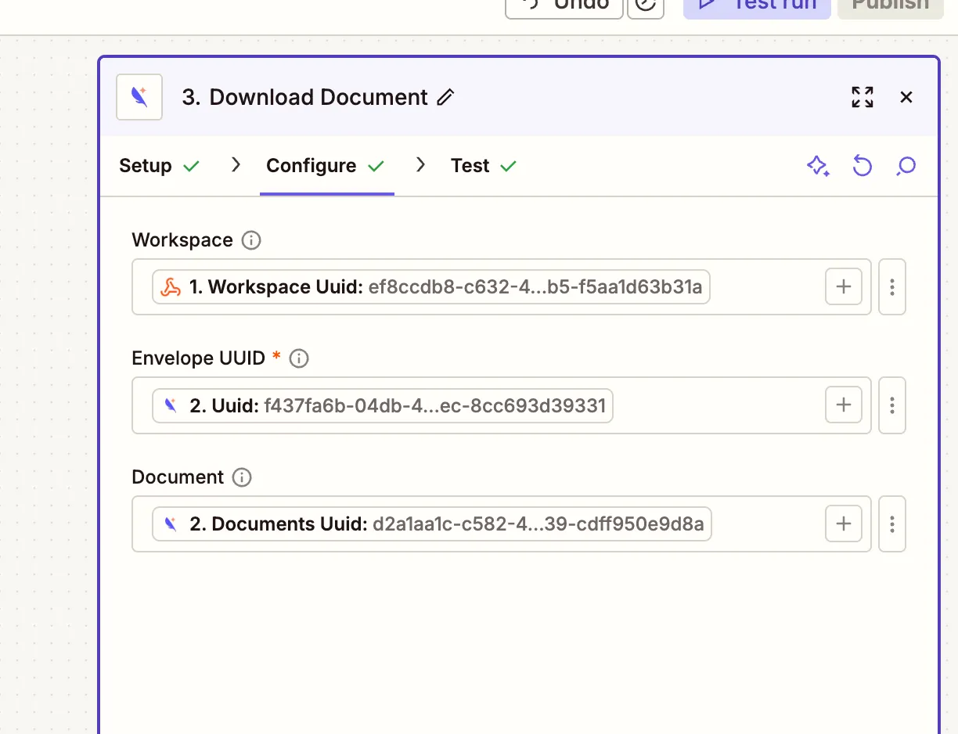Open the Envelope UUID field options menu
This screenshot has width=958, height=734.
tap(891, 405)
